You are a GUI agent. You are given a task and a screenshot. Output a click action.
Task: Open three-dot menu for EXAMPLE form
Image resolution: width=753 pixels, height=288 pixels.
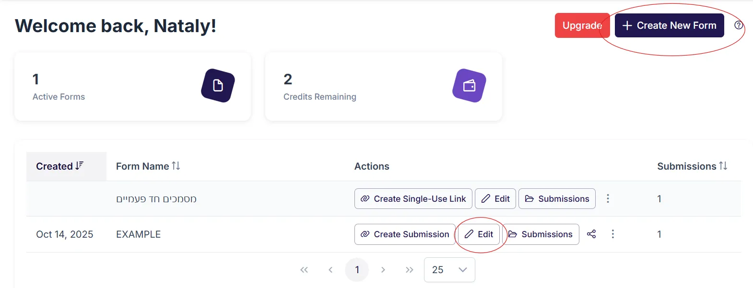(x=612, y=234)
